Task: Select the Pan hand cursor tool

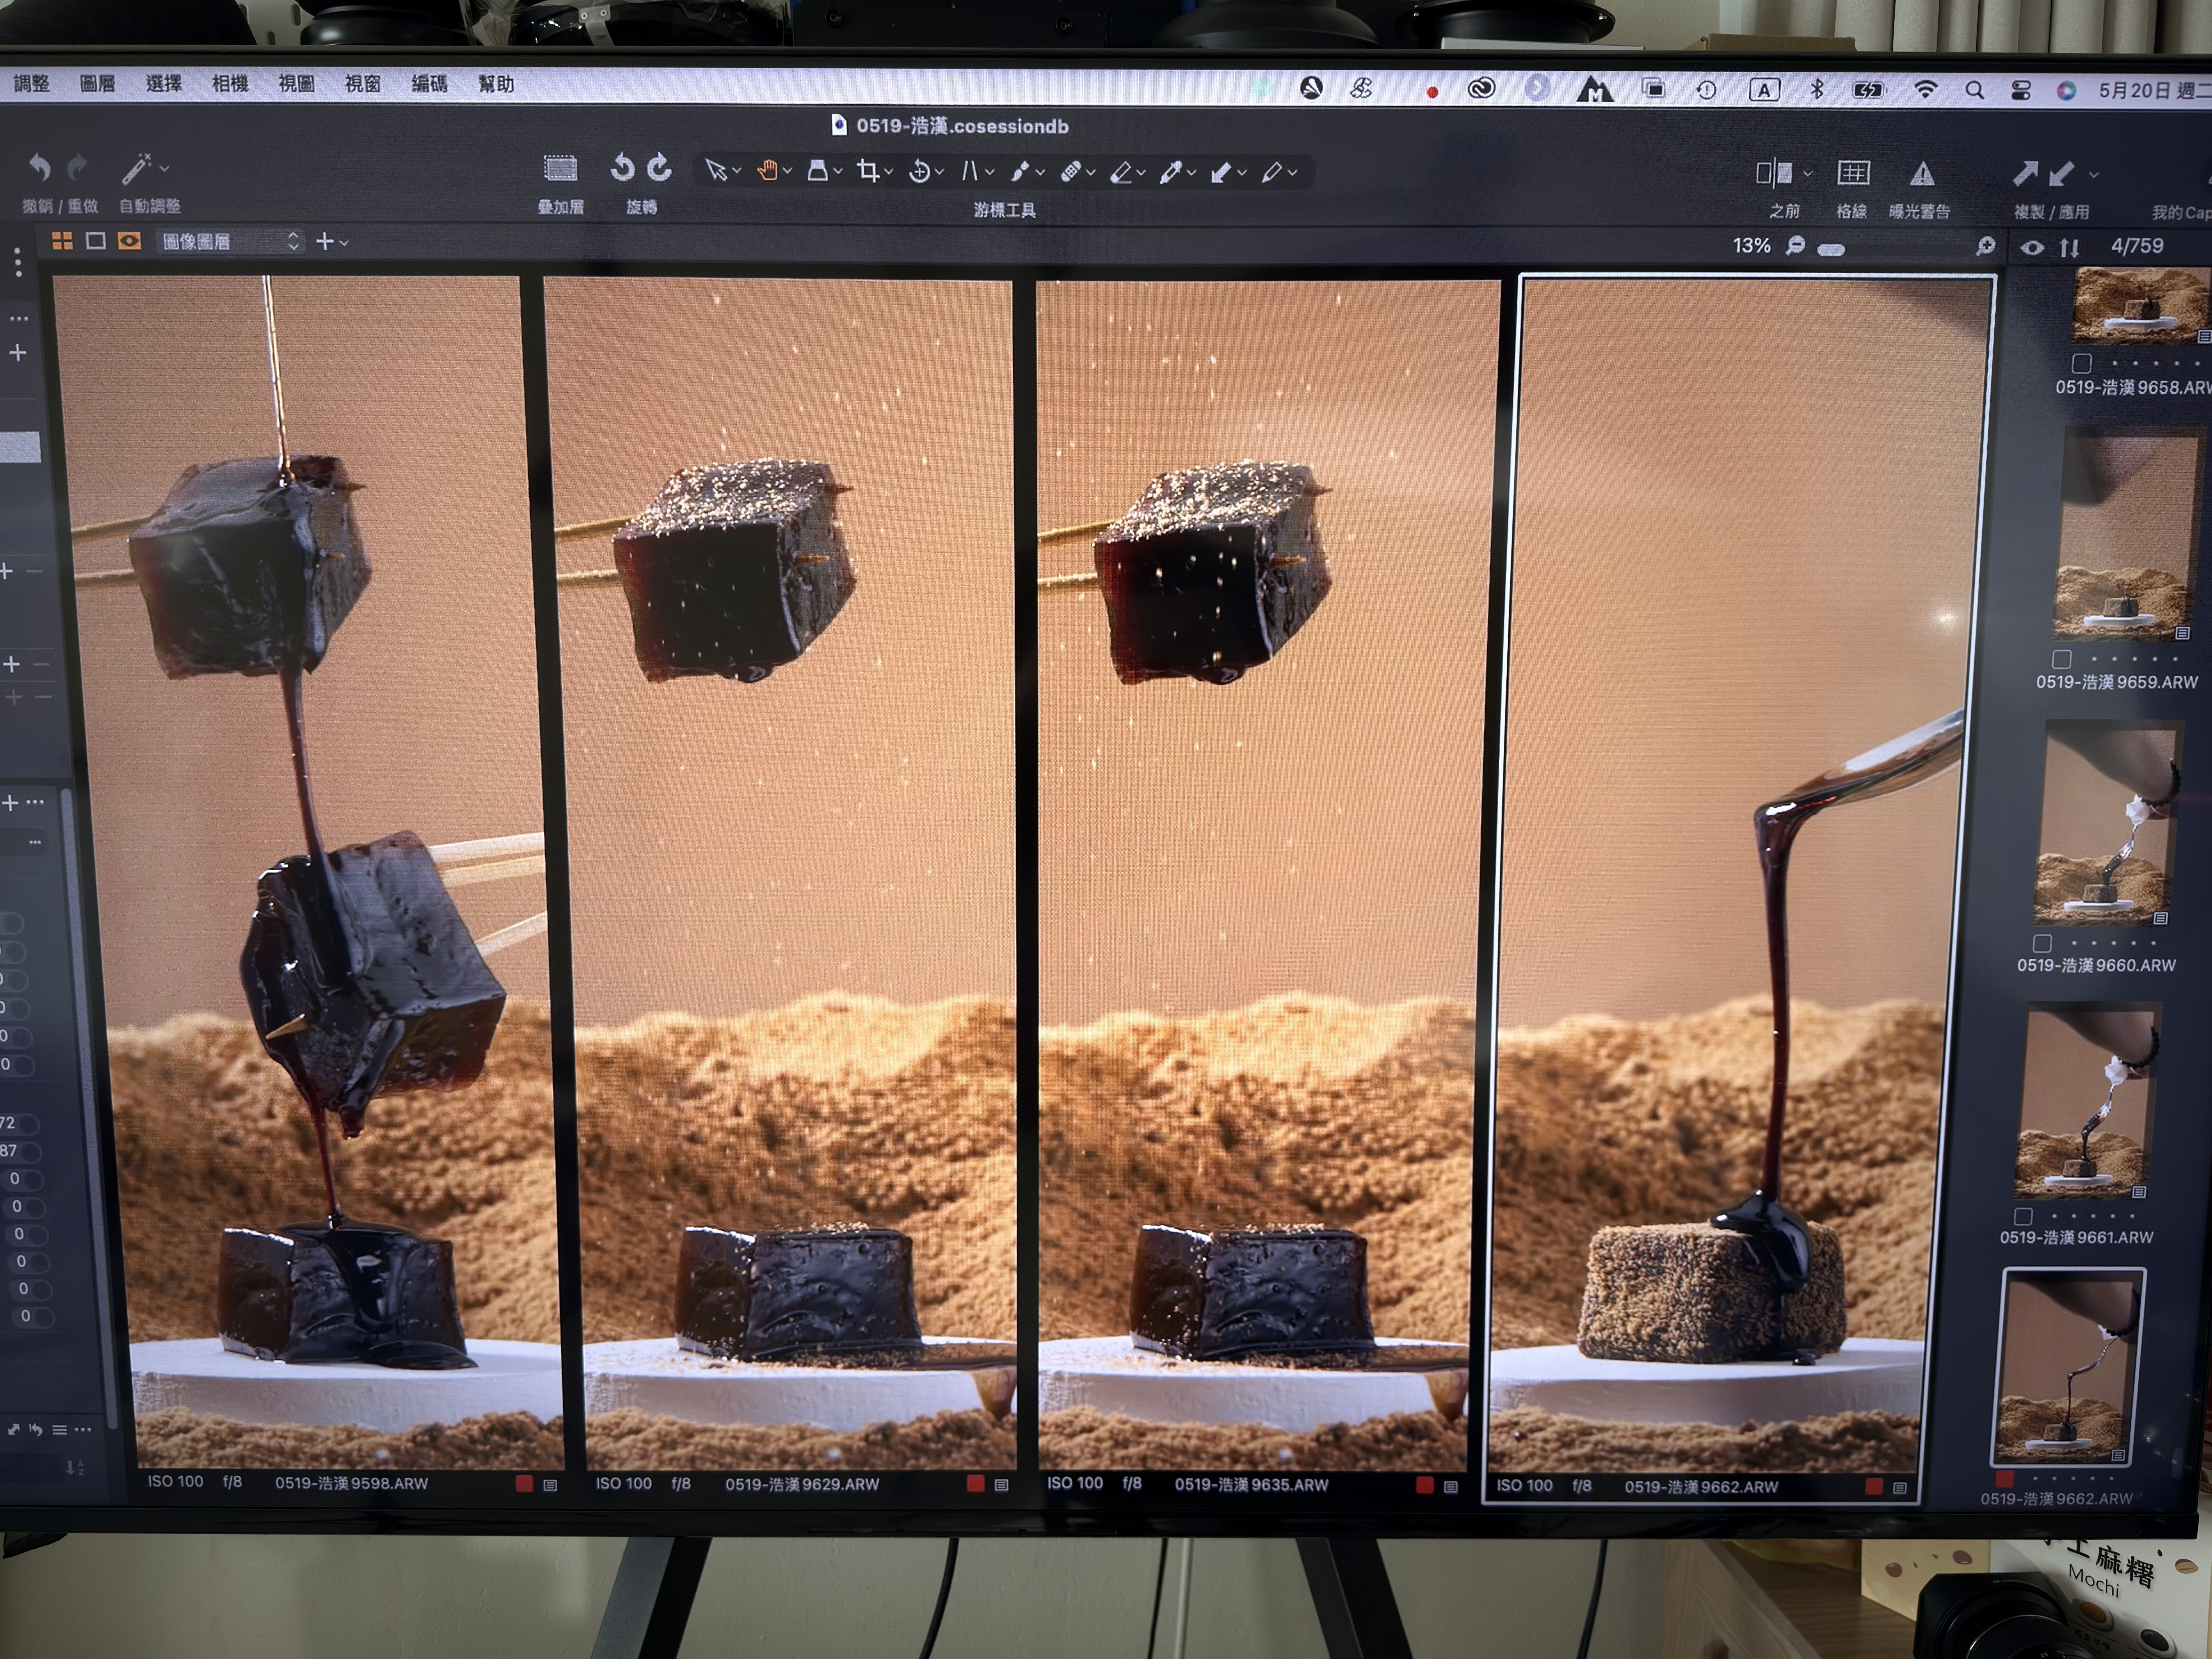Action: tap(767, 171)
